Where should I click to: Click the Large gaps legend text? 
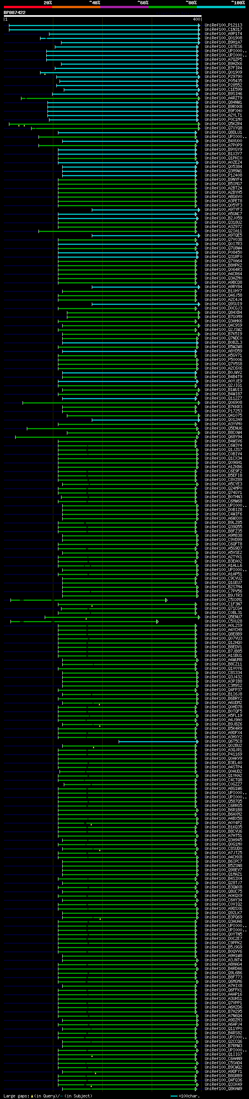coord(48,1095)
